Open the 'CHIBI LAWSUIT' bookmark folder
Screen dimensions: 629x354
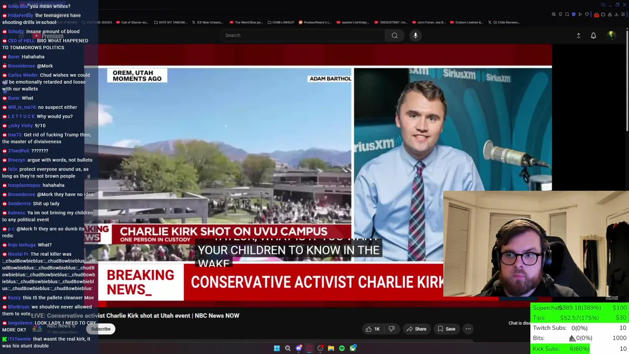(281, 22)
